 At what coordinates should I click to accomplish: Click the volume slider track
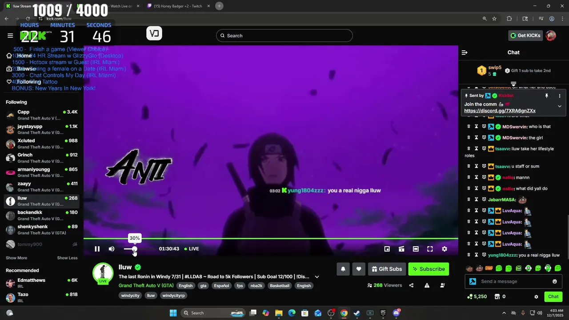tap(135, 249)
